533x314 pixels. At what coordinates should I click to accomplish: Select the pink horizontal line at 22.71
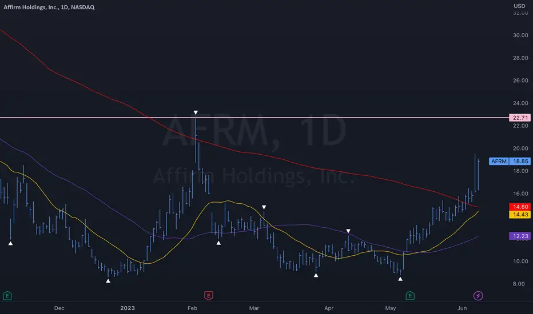point(254,118)
